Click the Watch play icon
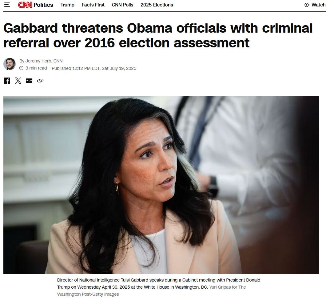 [x=306, y=5]
